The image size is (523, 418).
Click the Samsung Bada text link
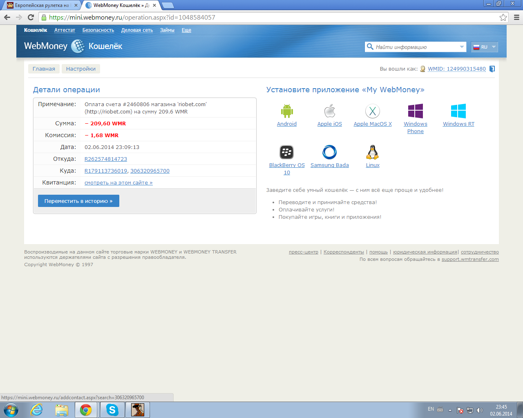[x=330, y=165]
